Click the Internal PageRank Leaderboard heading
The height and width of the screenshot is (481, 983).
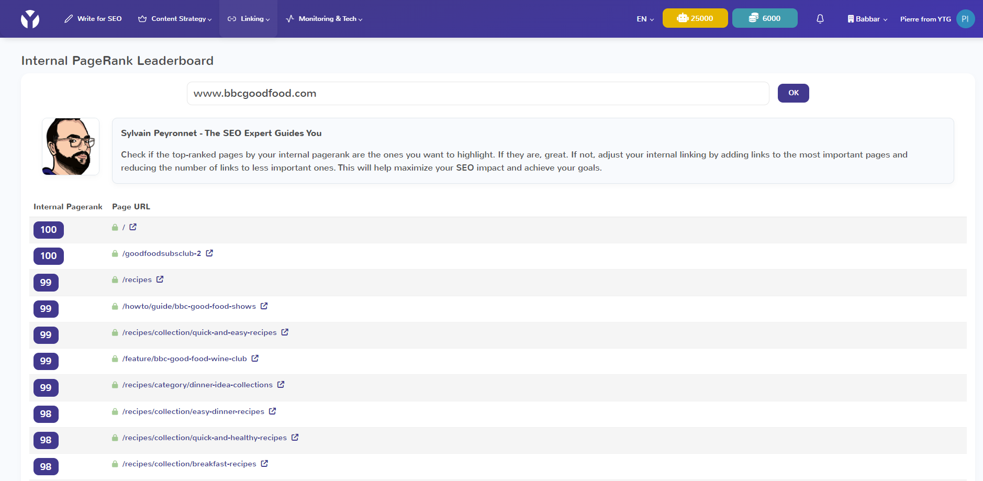pos(117,61)
